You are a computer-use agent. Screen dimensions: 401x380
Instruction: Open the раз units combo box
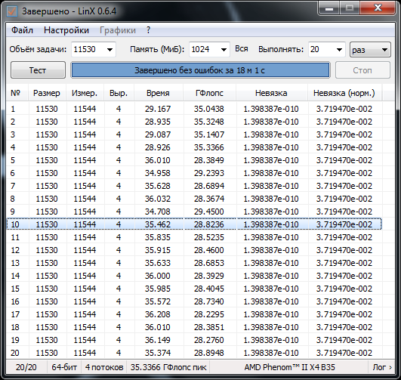click(x=370, y=50)
